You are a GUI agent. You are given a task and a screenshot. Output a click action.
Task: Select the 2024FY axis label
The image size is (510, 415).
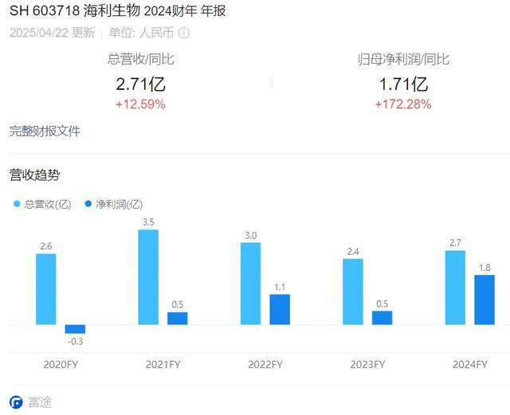click(x=470, y=364)
